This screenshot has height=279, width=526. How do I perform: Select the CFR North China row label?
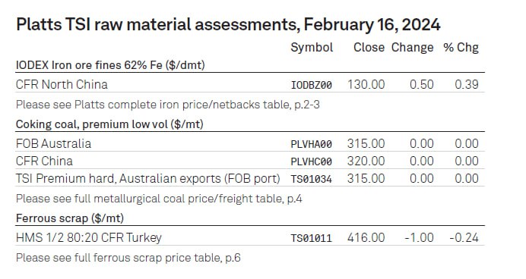(x=62, y=84)
